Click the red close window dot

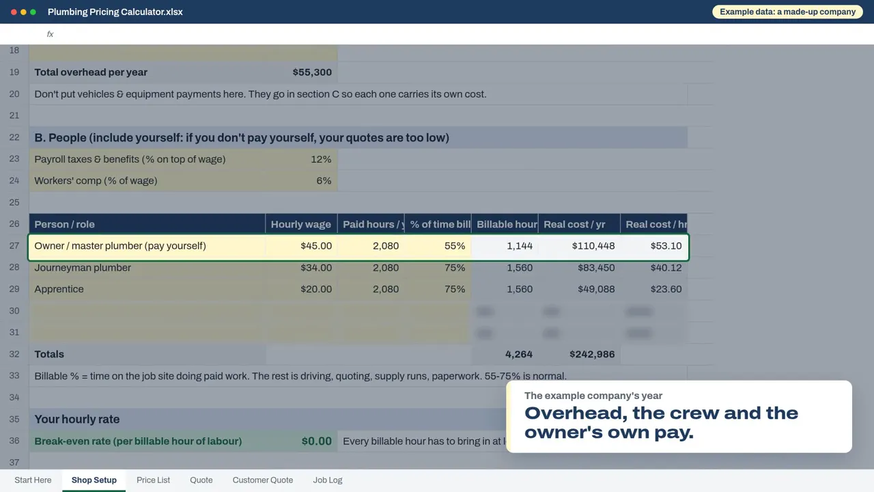pos(14,12)
